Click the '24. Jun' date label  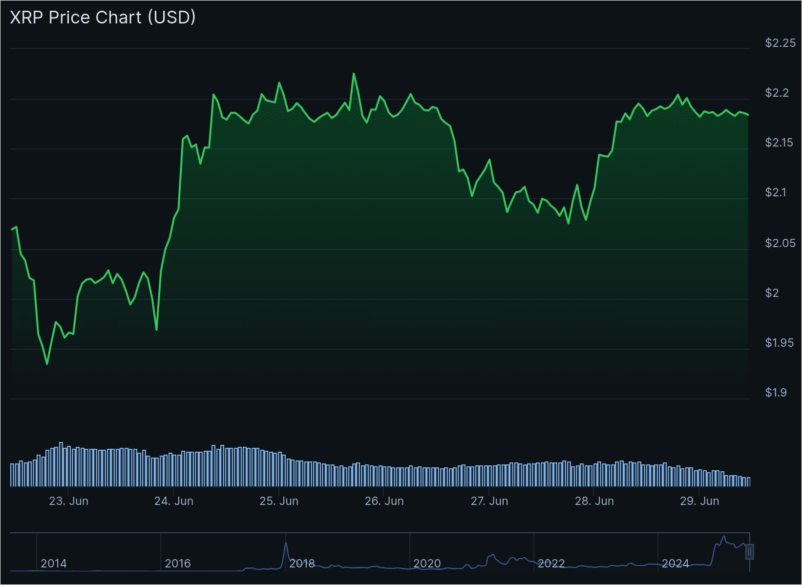[174, 501]
